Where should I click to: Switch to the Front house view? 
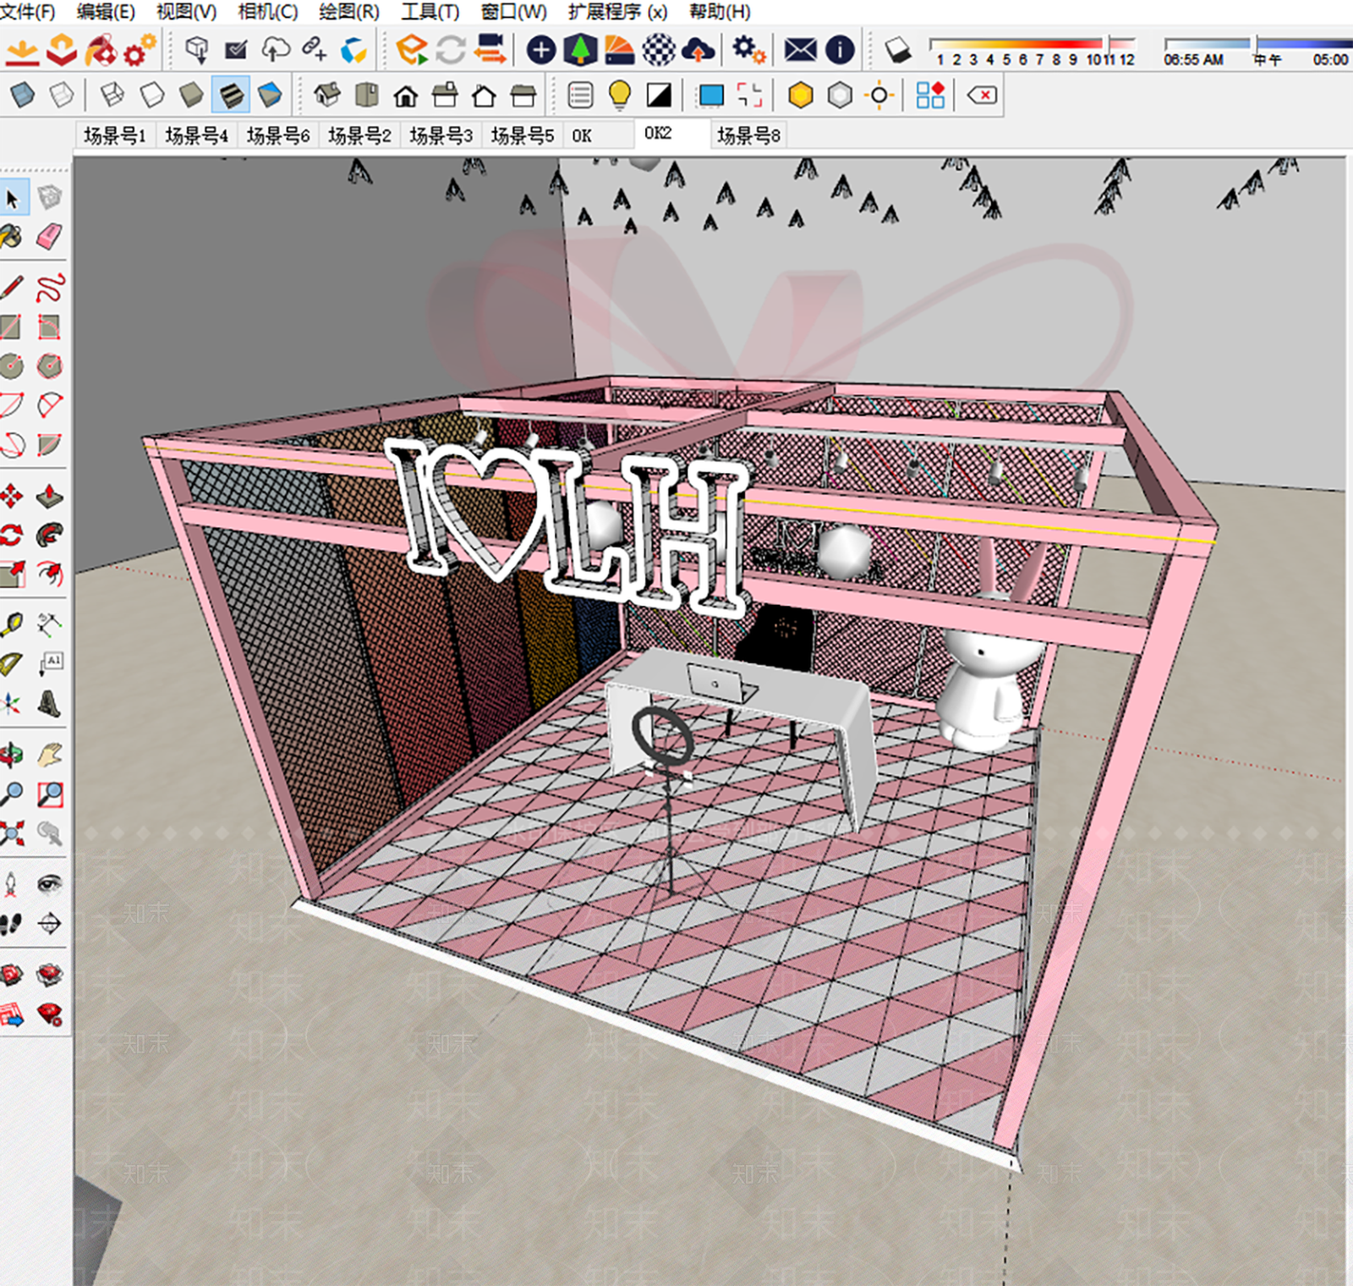click(406, 96)
